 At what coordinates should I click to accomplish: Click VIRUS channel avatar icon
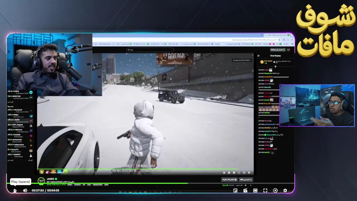point(31,92)
